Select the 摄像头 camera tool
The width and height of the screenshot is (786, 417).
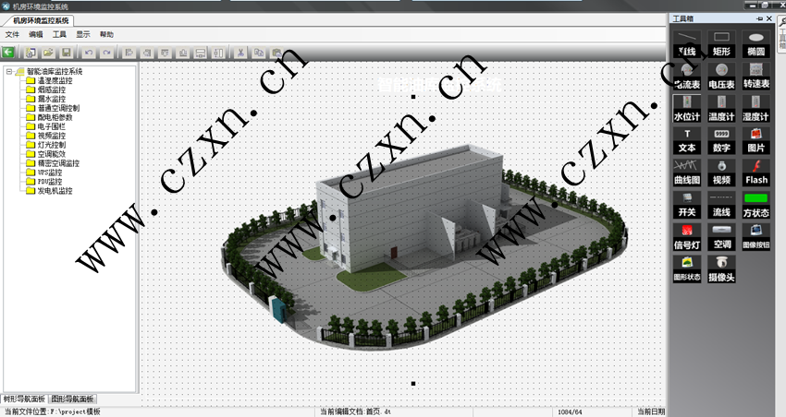pyautogui.click(x=721, y=269)
